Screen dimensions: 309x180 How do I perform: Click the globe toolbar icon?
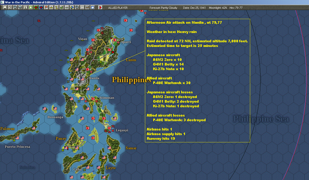(72, 7)
